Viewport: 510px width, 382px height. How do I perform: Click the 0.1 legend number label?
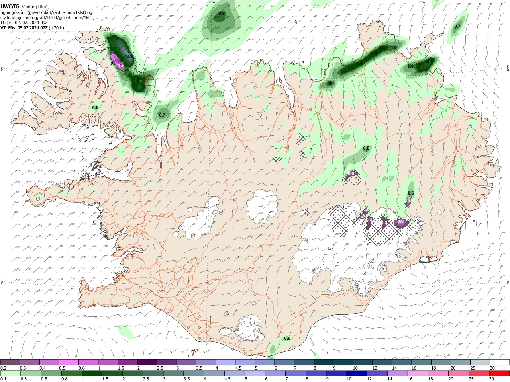pyautogui.click(x=4, y=379)
